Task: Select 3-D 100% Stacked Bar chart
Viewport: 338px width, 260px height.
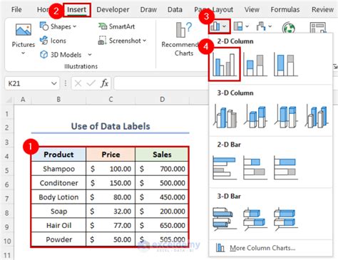Action: (x=286, y=219)
